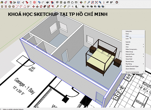Expand the Select submenu
Image resolution: width=151 pixels, height=110 pixels.
133,44
